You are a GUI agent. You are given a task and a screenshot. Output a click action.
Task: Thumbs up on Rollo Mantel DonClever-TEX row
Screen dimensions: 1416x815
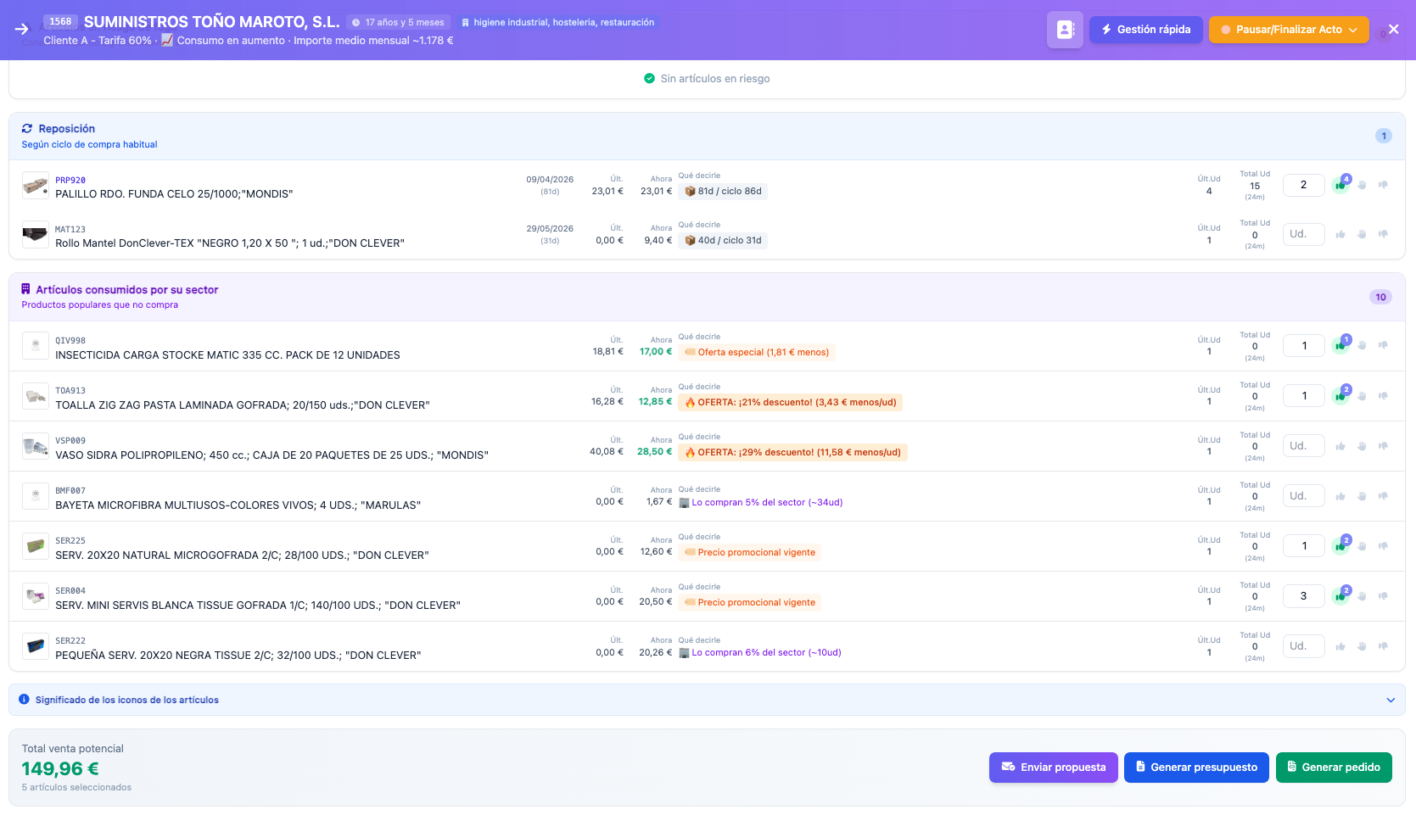pos(1340,234)
